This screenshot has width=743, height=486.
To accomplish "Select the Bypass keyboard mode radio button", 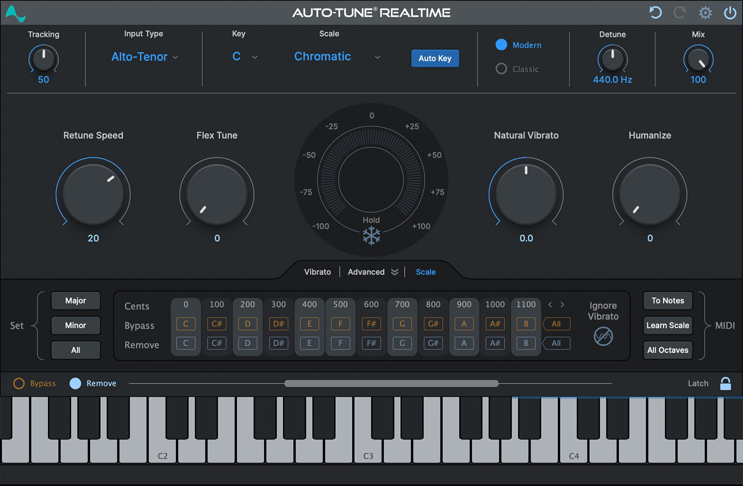I will 19,383.
